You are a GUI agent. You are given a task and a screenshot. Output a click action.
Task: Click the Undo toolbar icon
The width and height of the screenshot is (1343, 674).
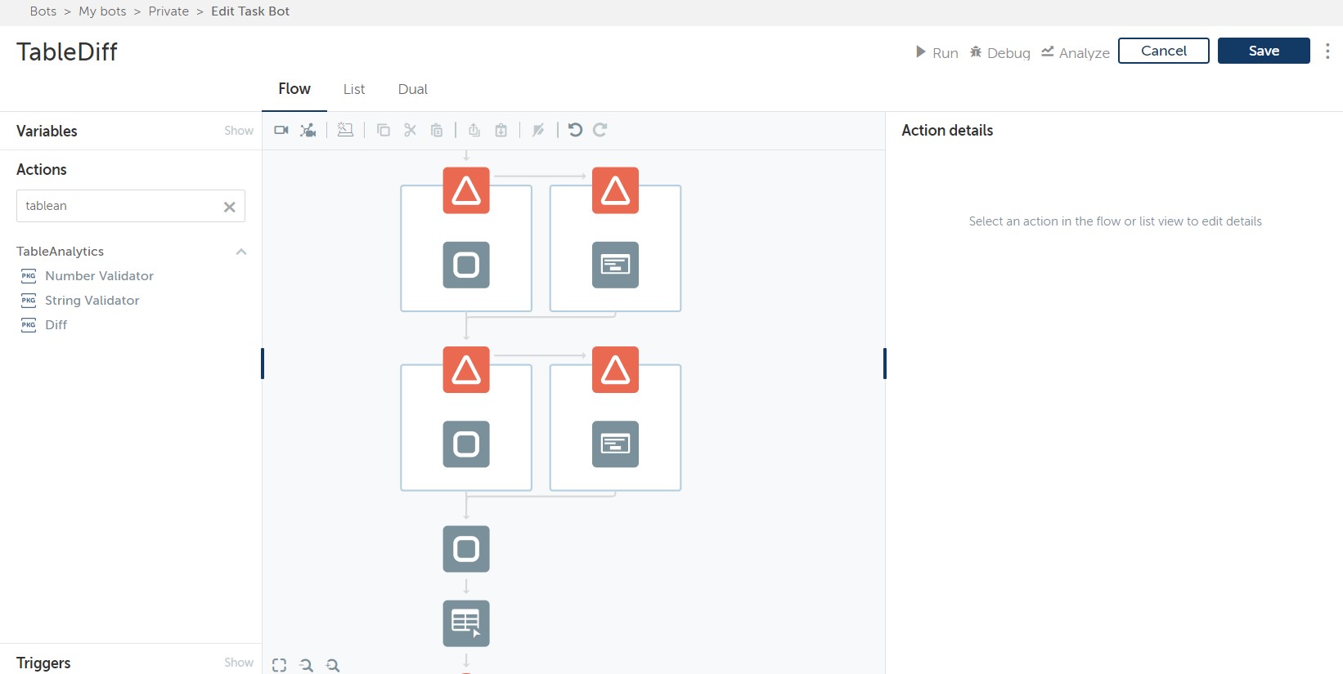point(575,130)
